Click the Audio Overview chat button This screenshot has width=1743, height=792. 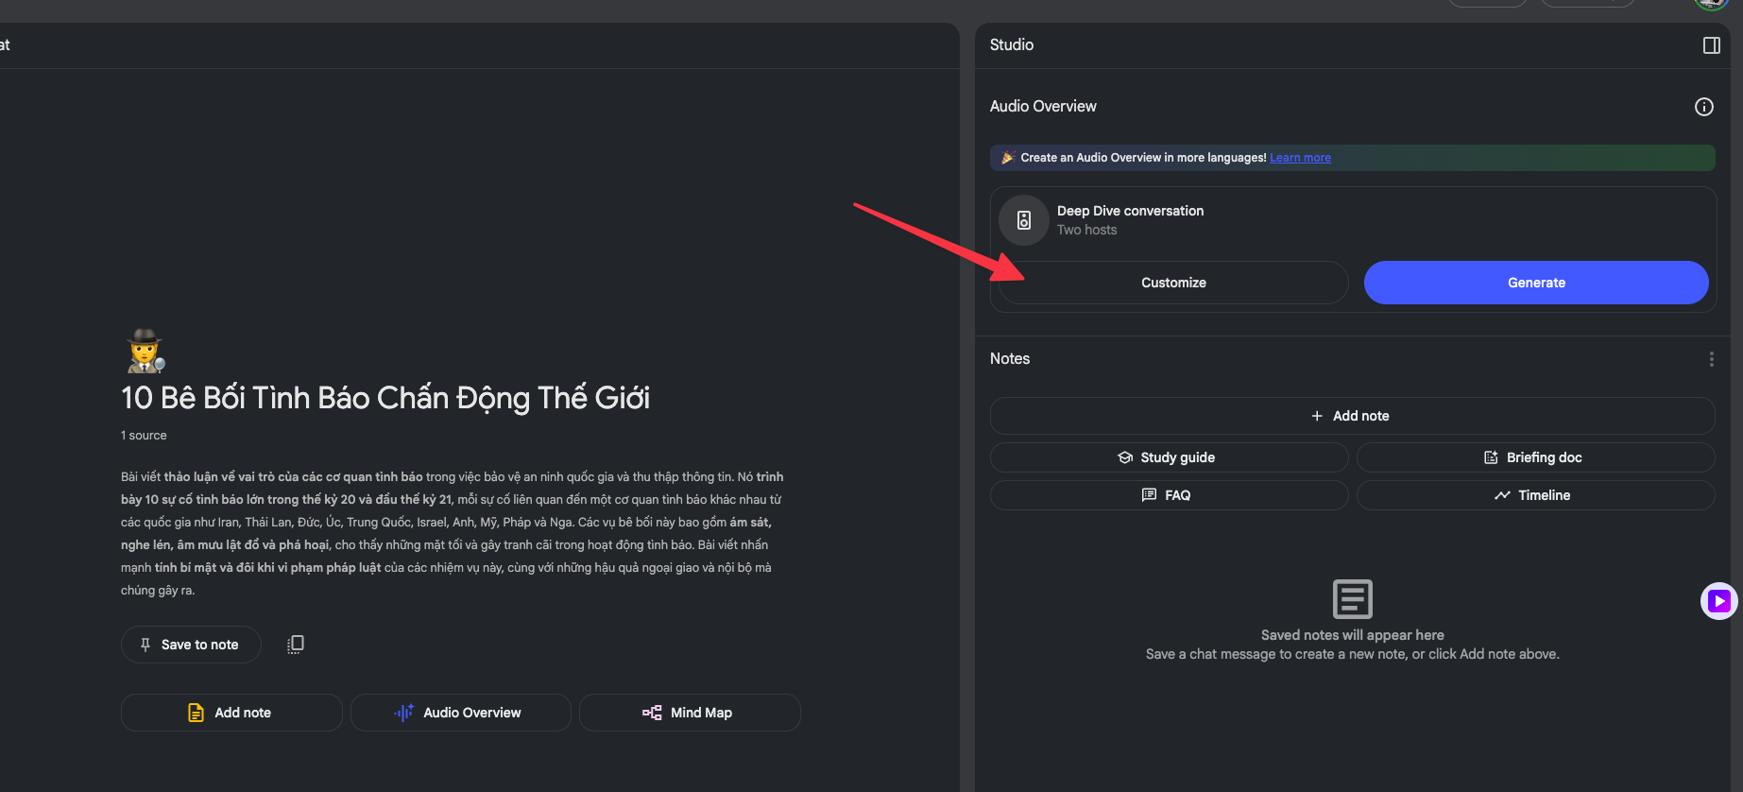click(x=460, y=713)
